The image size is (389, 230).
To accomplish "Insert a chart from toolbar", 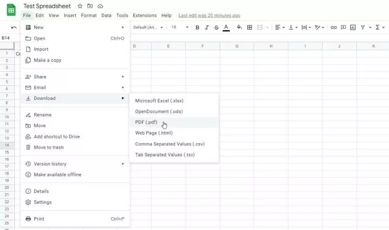I will pos(353,27).
